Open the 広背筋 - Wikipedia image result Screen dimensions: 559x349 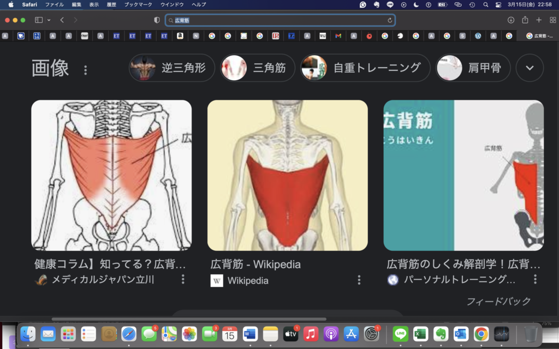[x=287, y=176]
